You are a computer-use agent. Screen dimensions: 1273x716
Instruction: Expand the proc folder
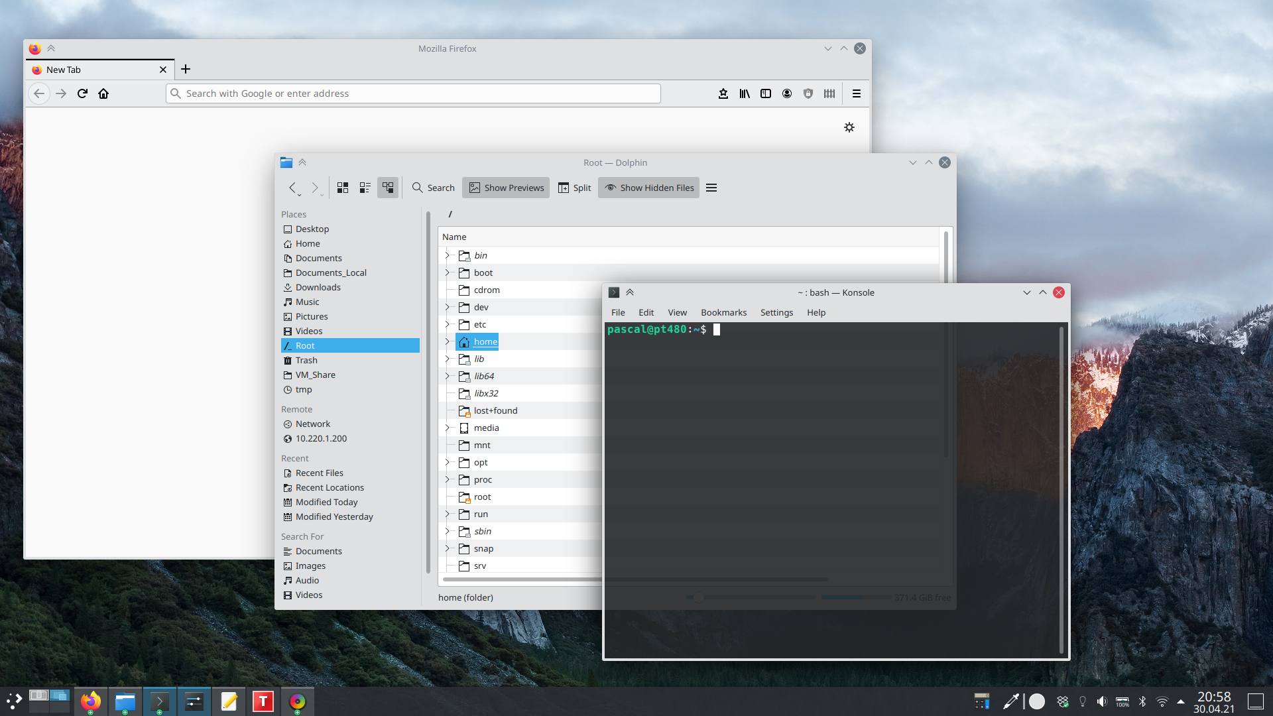pos(448,479)
